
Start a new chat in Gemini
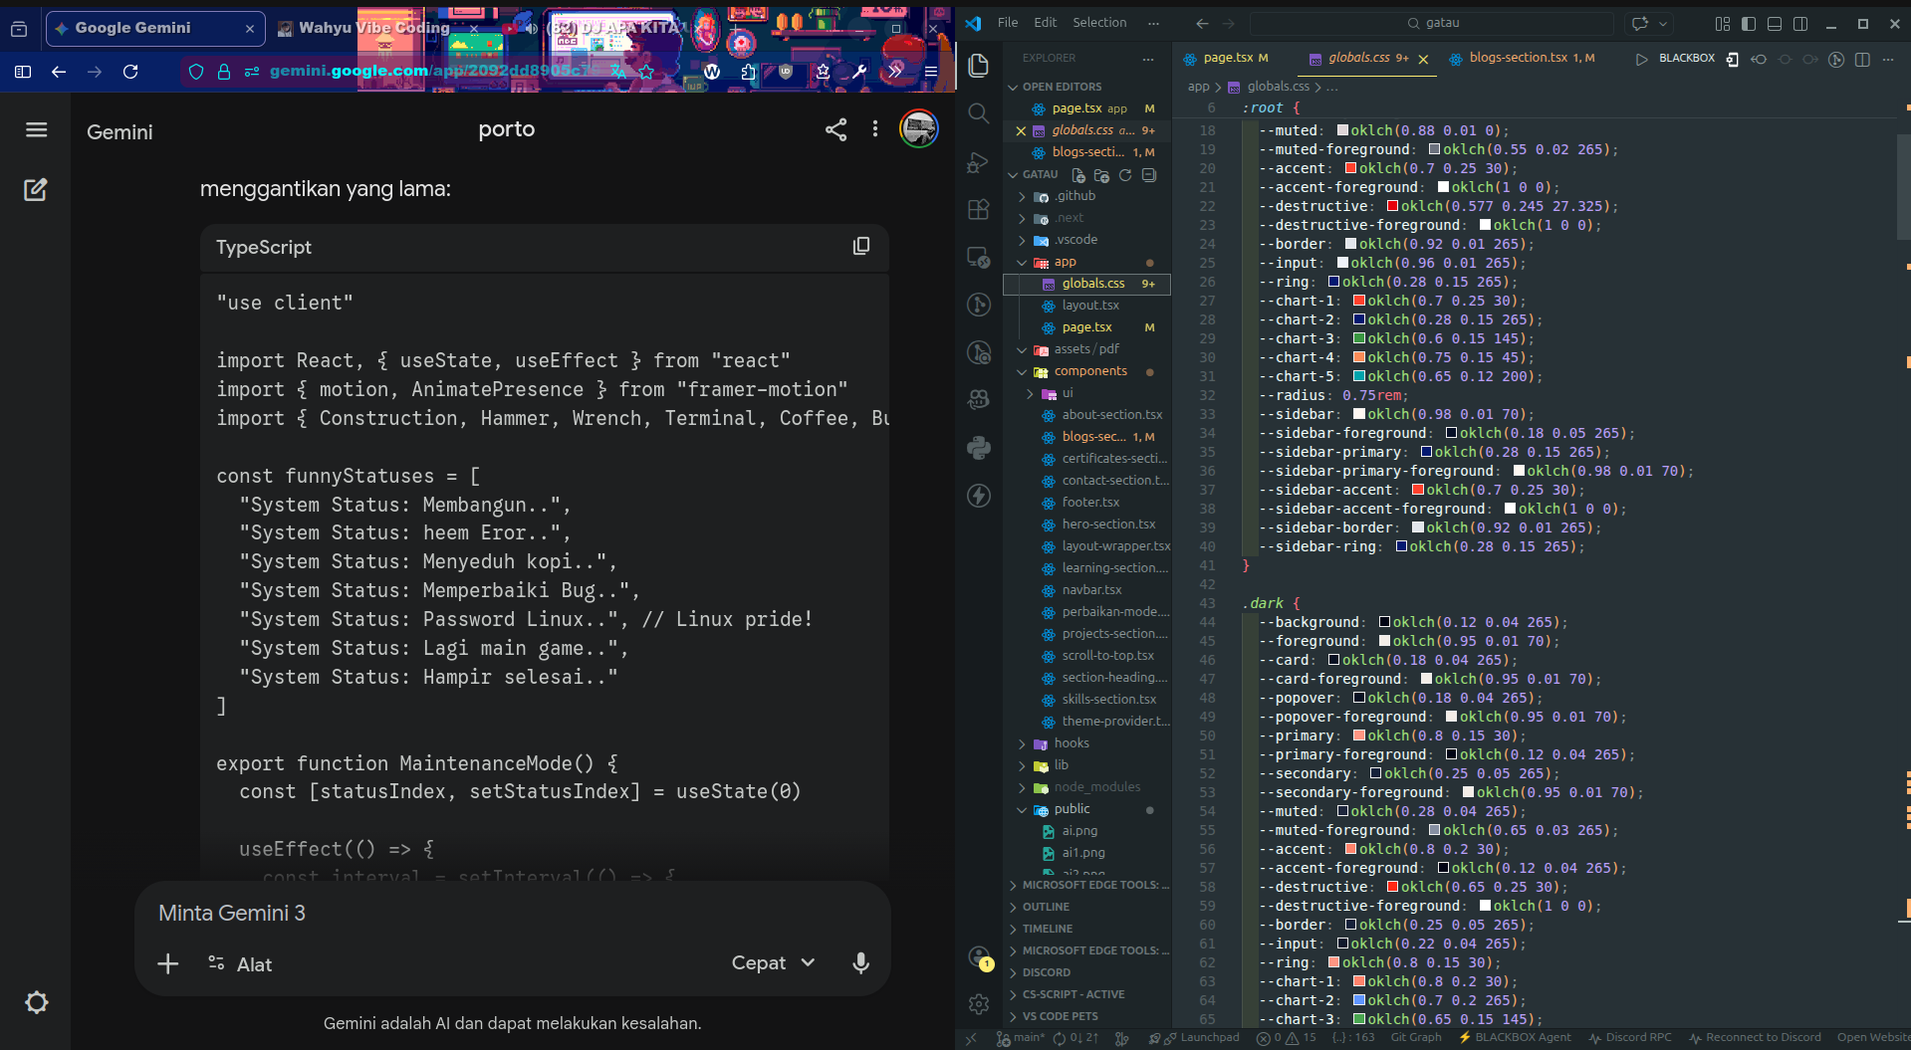pos(36,190)
